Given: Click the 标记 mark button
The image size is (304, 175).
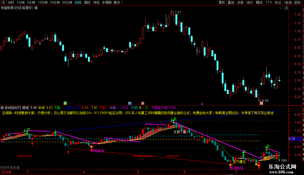Looking at the screenshot, I should point(278,2).
